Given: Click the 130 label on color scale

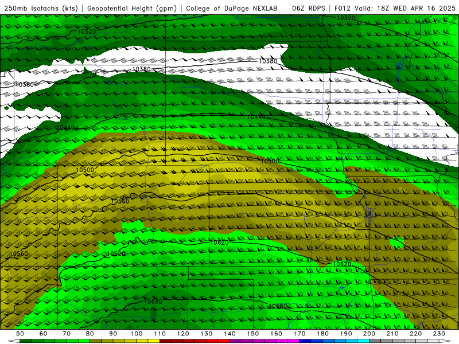Looking at the screenshot, I should click(x=207, y=334).
